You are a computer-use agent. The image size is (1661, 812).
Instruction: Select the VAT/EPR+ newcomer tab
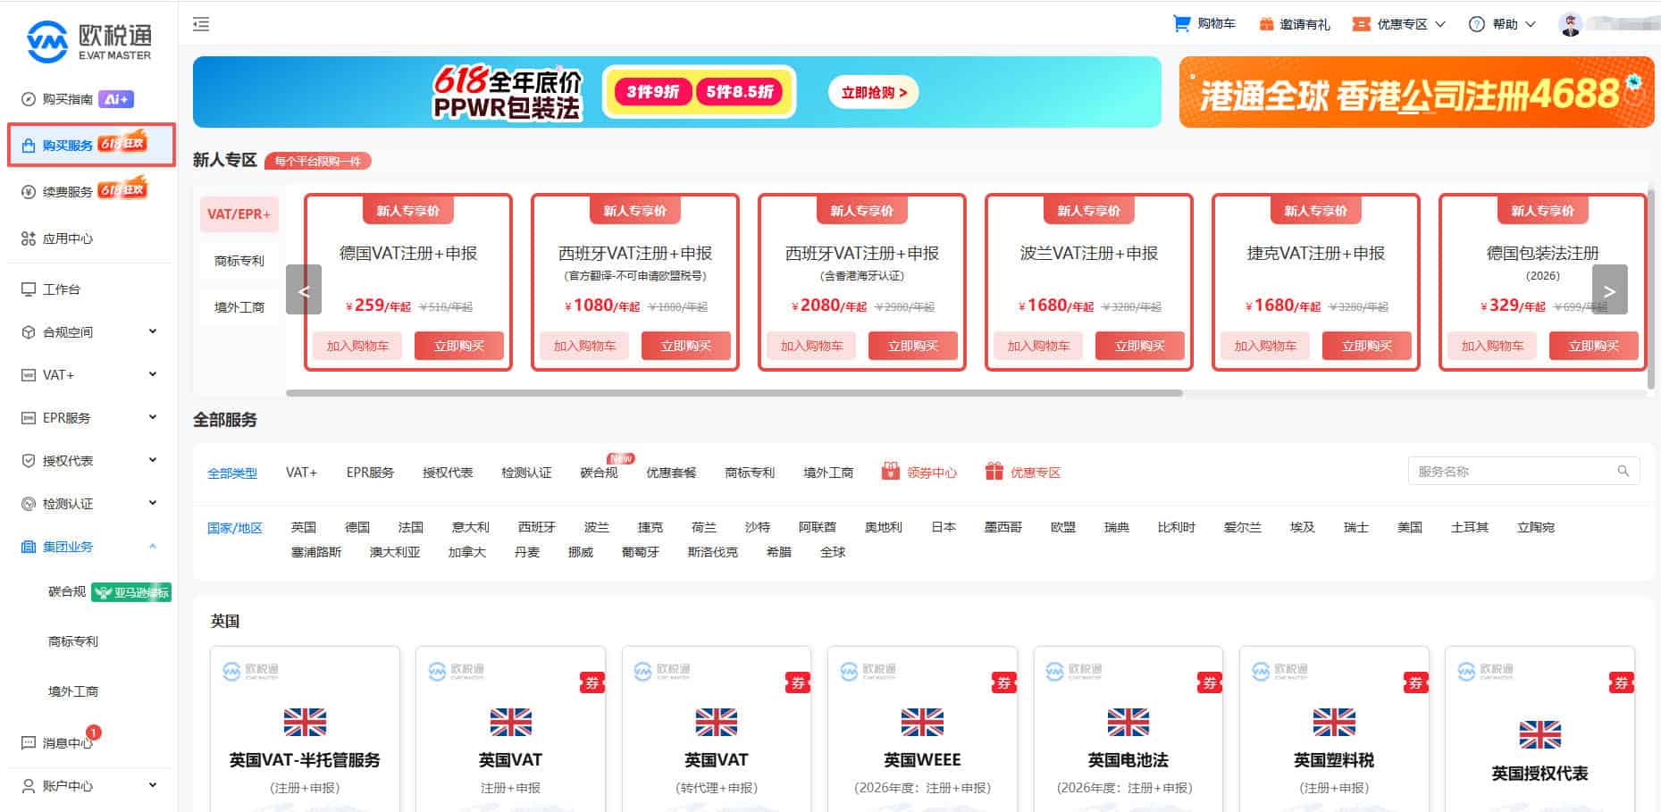[239, 214]
